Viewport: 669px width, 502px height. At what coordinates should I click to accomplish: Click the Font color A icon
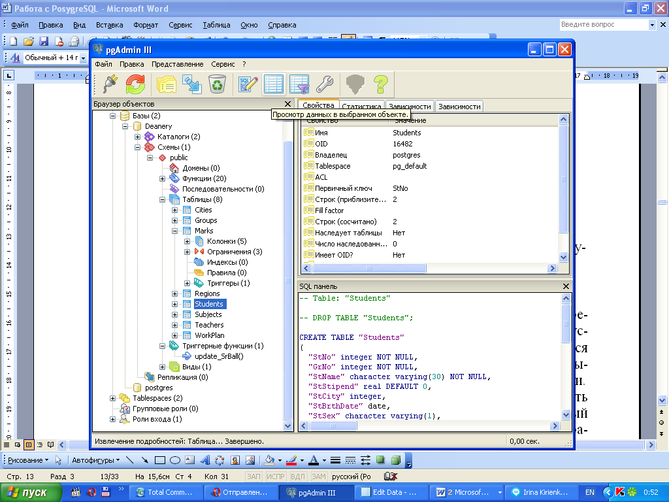pos(314,460)
